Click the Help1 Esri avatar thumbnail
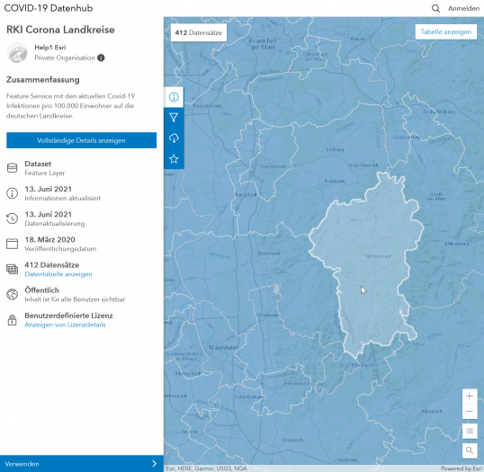This screenshot has width=484, height=472. click(17, 52)
